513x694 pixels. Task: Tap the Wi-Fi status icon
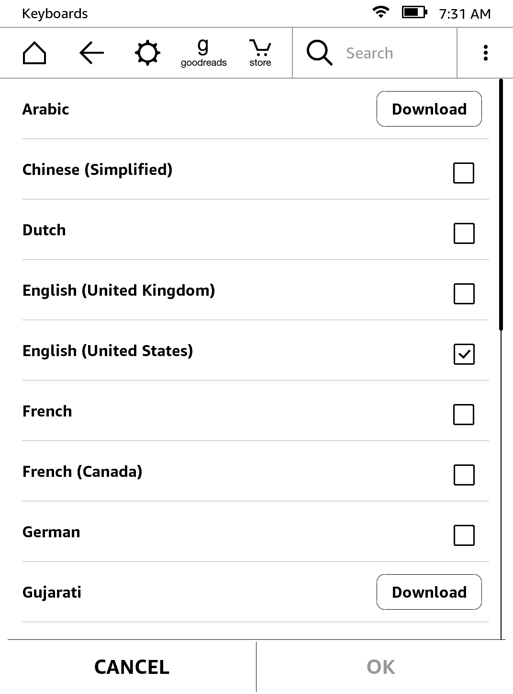click(380, 12)
